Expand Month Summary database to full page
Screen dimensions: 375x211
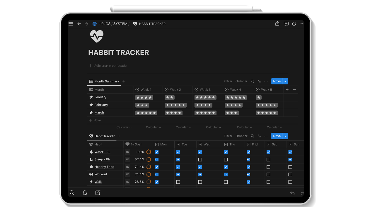coord(259,81)
